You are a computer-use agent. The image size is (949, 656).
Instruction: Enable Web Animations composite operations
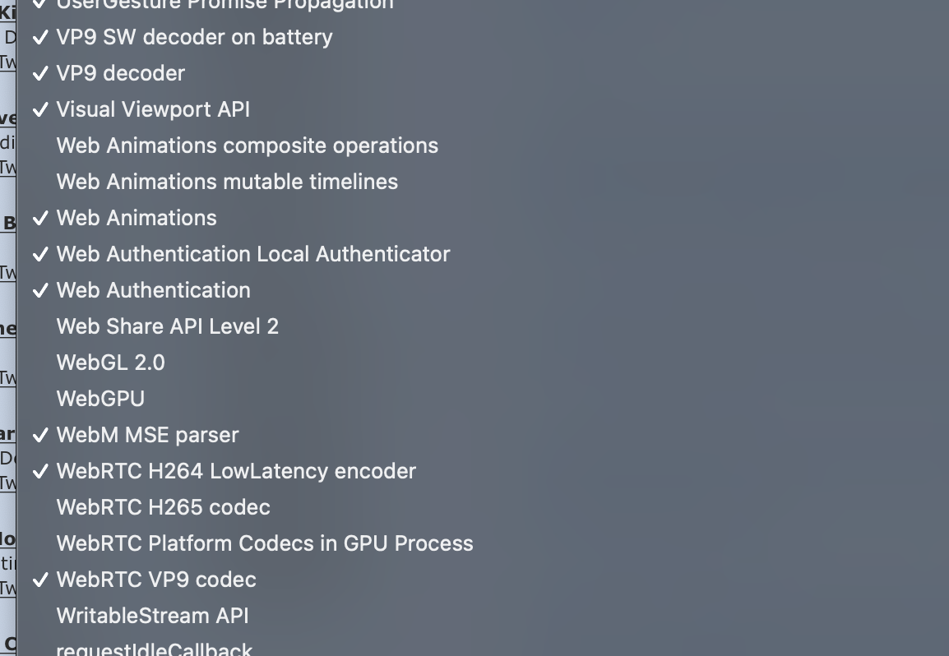pos(247,146)
